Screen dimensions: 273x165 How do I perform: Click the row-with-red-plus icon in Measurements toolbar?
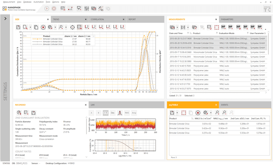click(x=246, y=27)
